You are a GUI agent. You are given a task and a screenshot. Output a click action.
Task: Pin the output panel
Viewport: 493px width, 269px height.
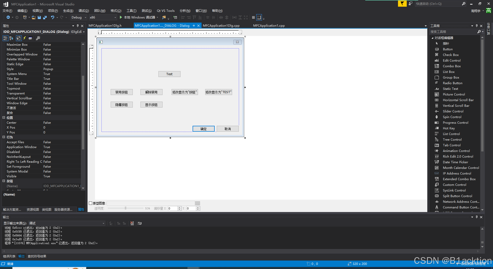click(477, 217)
